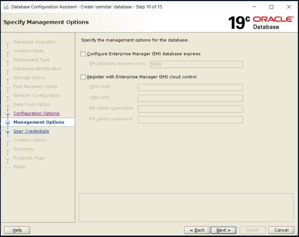Click the Configuration Options step bullet icon

[x=7, y=114]
